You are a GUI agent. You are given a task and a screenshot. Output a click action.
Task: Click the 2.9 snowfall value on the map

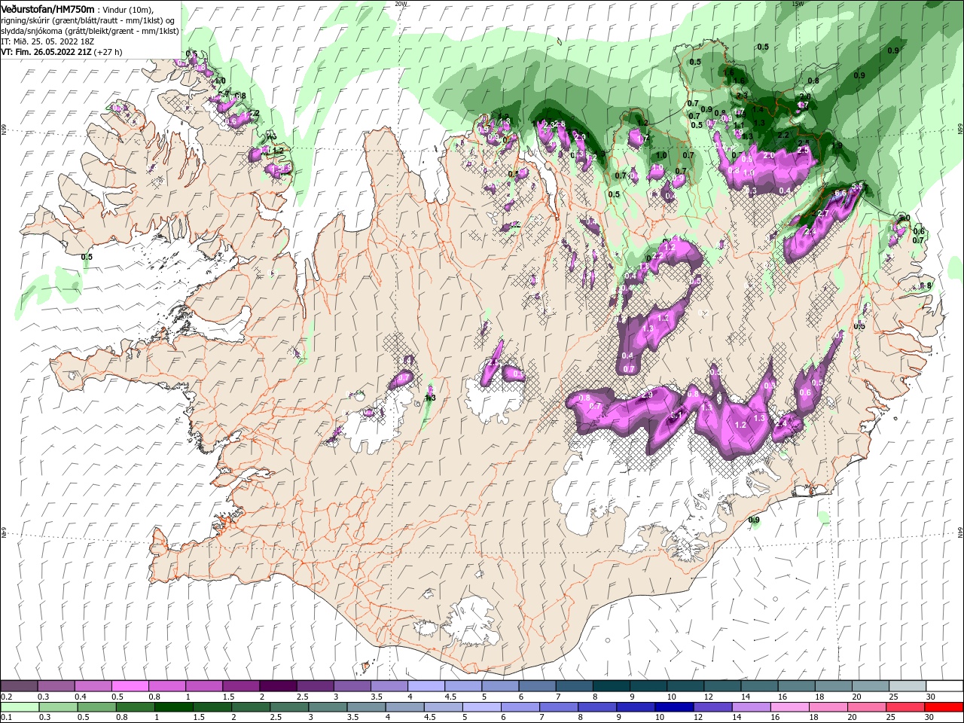(646, 395)
